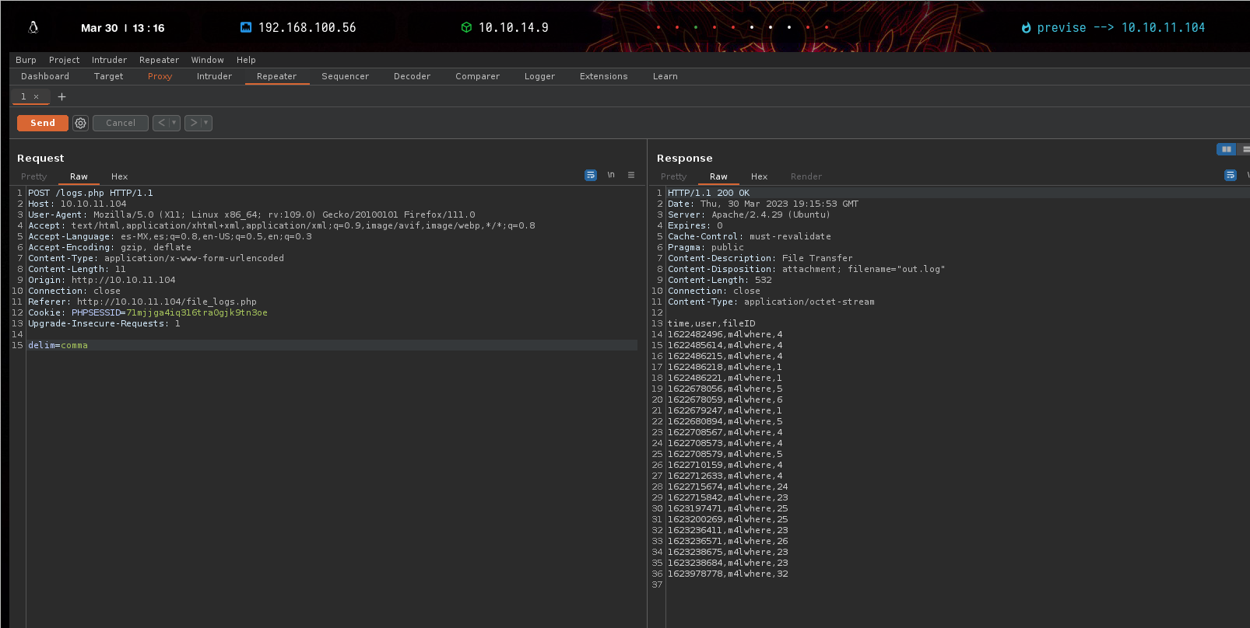
Task: Switch to the Decoder tab
Action: pyautogui.click(x=412, y=76)
